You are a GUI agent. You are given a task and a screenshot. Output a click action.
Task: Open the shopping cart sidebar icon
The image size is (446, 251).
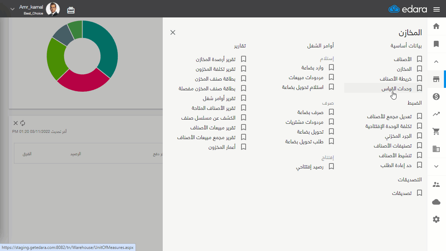(436, 131)
